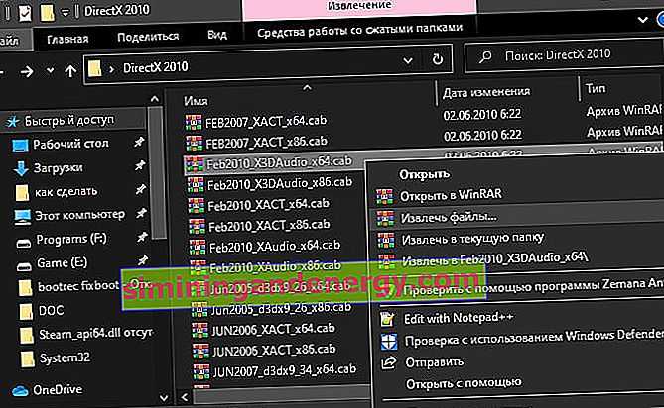Choose Открыть in context menu
Image resolution: width=664 pixels, height=408 pixels.
click(x=424, y=174)
